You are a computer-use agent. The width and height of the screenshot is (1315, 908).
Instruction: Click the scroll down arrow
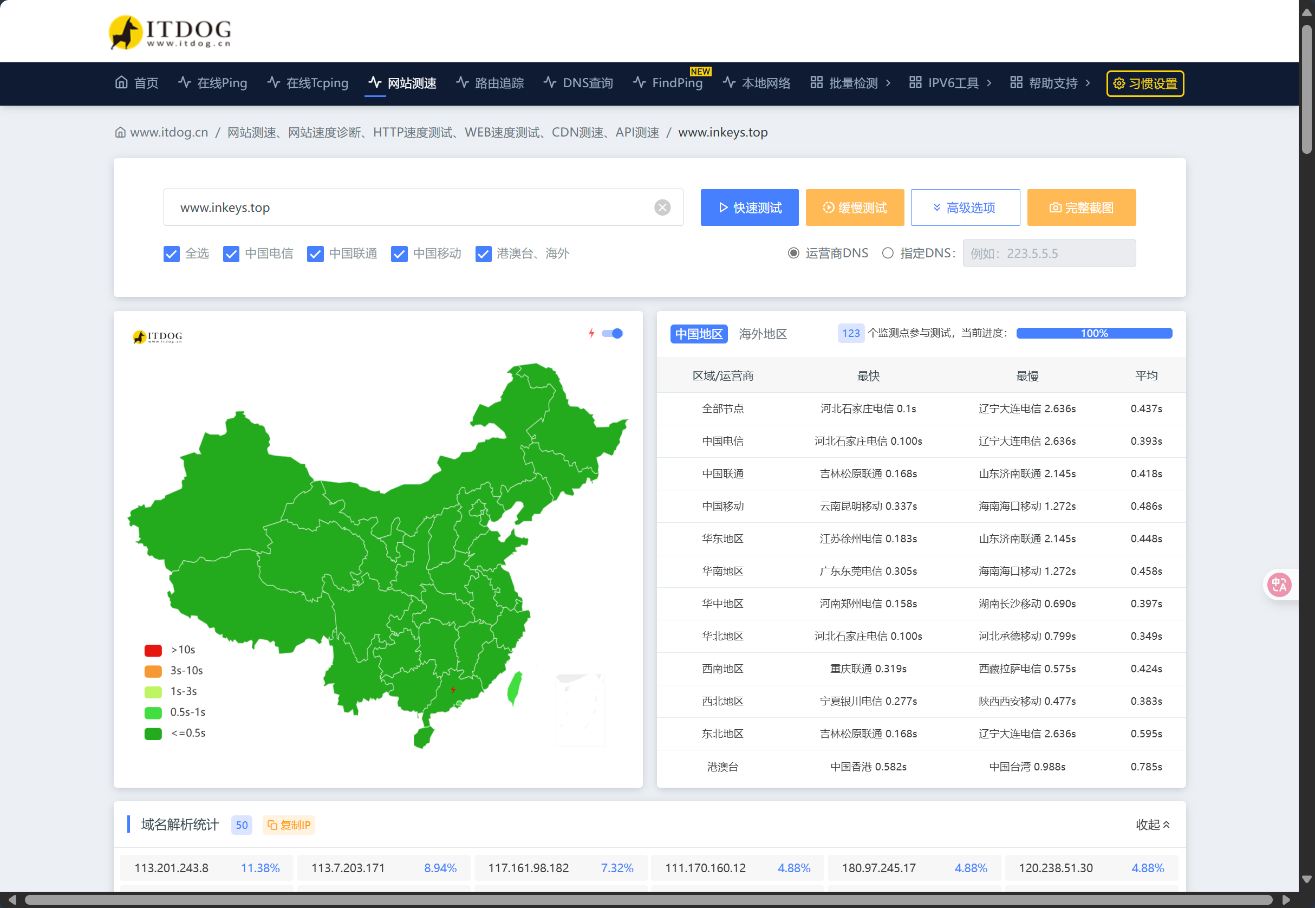(1306, 879)
